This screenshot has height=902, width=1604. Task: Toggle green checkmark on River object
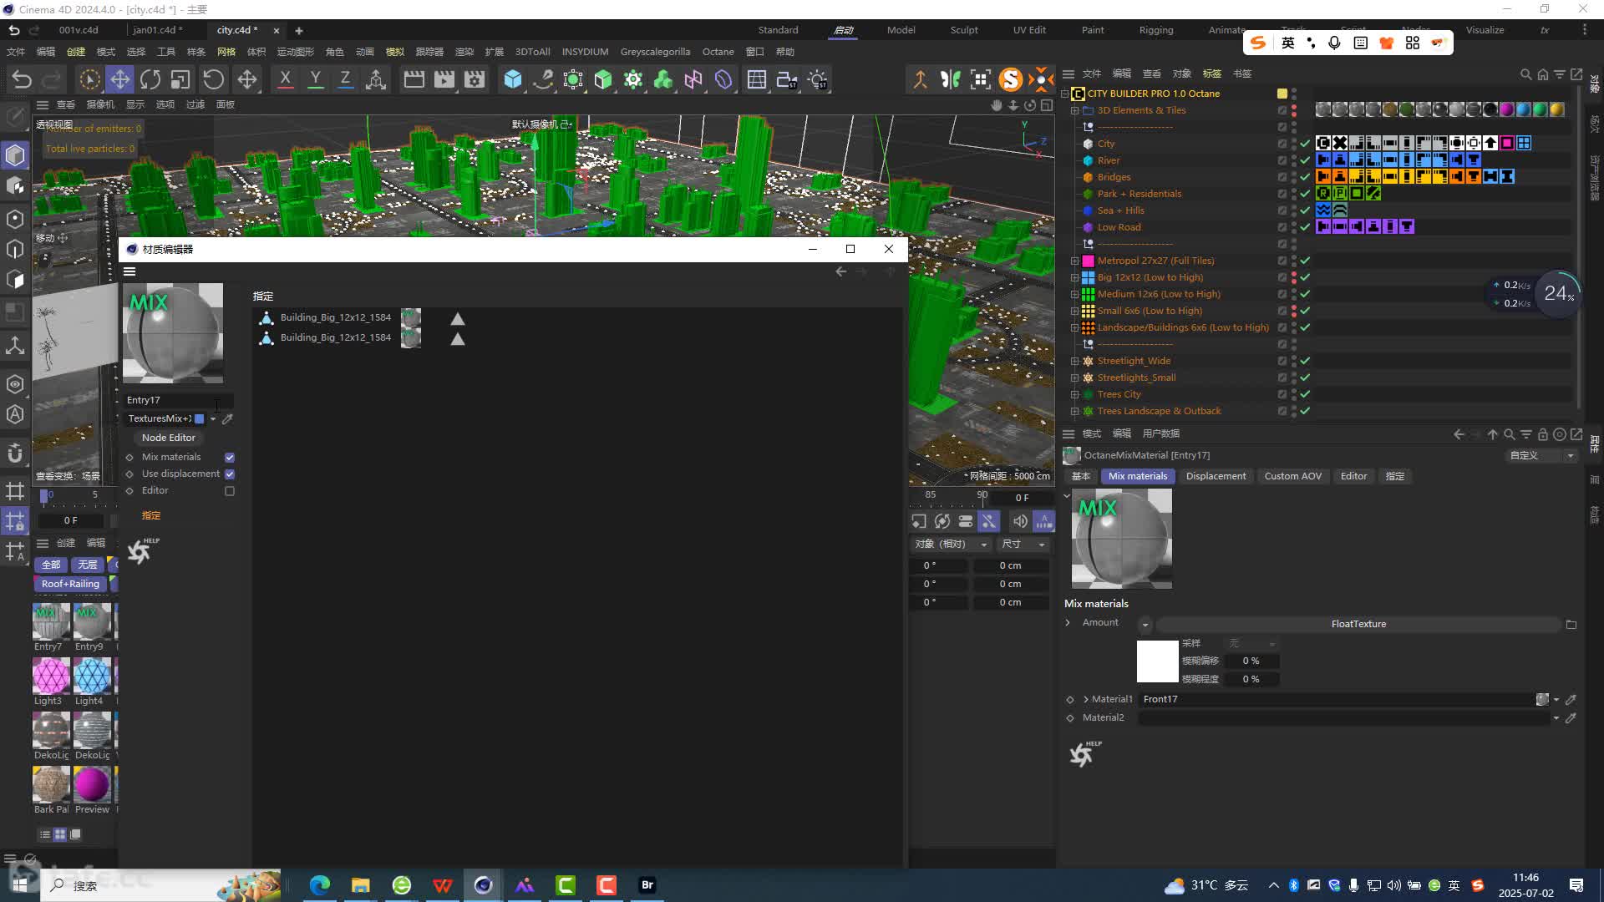(x=1305, y=160)
